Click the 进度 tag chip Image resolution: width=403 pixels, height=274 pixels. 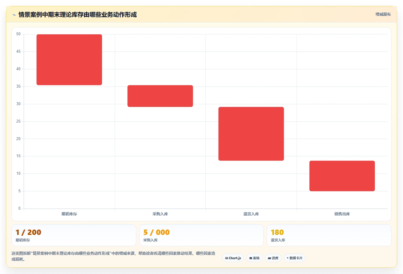tap(273, 258)
